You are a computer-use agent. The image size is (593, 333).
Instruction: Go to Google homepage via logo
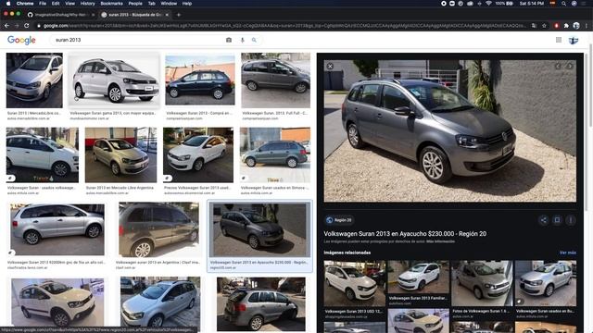click(x=21, y=40)
